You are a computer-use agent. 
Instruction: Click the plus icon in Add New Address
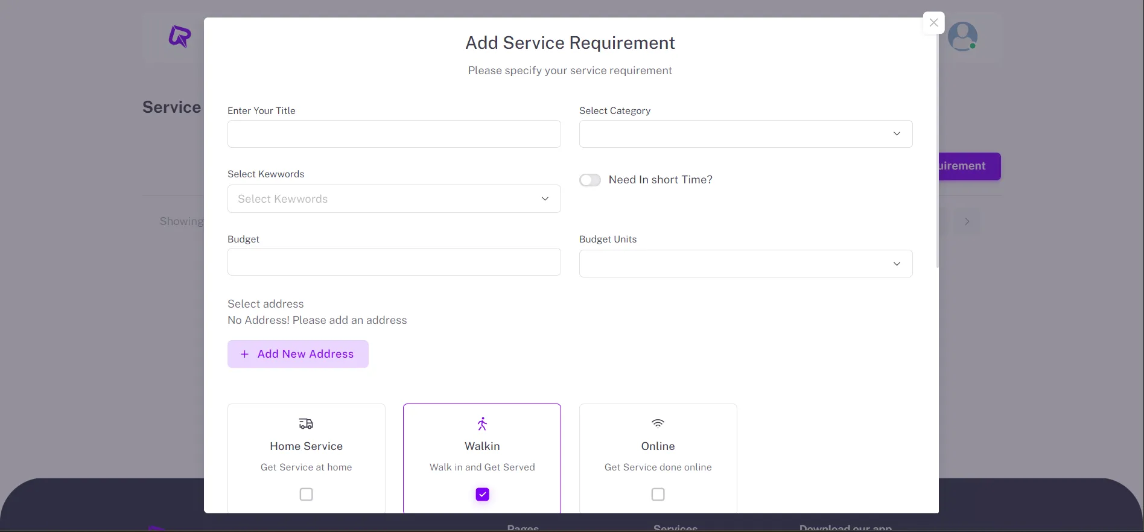click(x=244, y=355)
